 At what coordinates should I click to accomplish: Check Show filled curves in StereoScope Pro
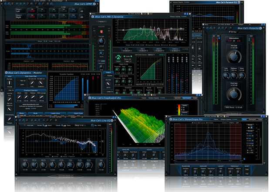pyautogui.click(x=199, y=123)
